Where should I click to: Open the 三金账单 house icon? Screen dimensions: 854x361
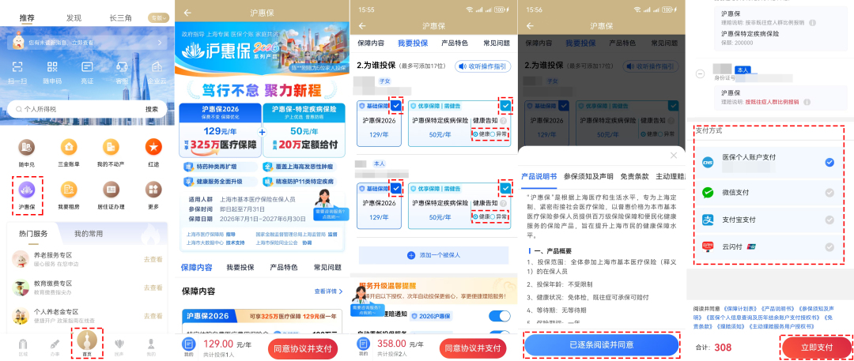point(69,146)
